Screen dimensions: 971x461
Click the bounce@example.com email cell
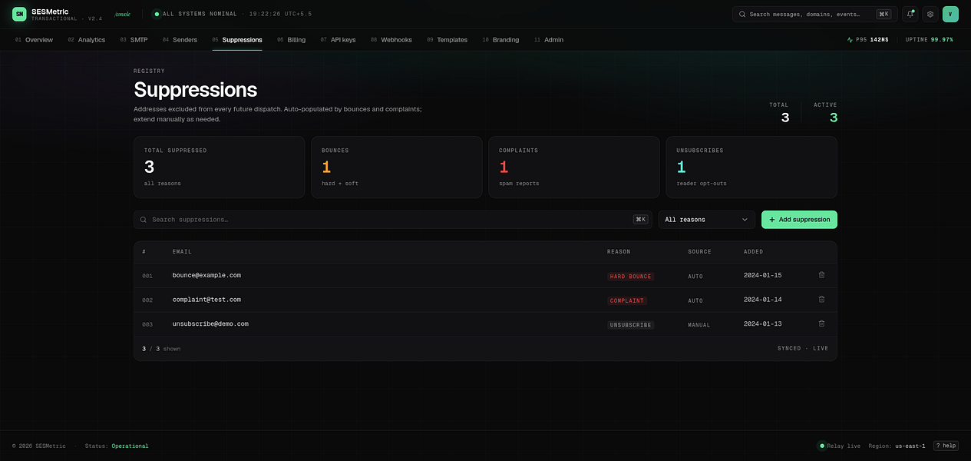206,275
